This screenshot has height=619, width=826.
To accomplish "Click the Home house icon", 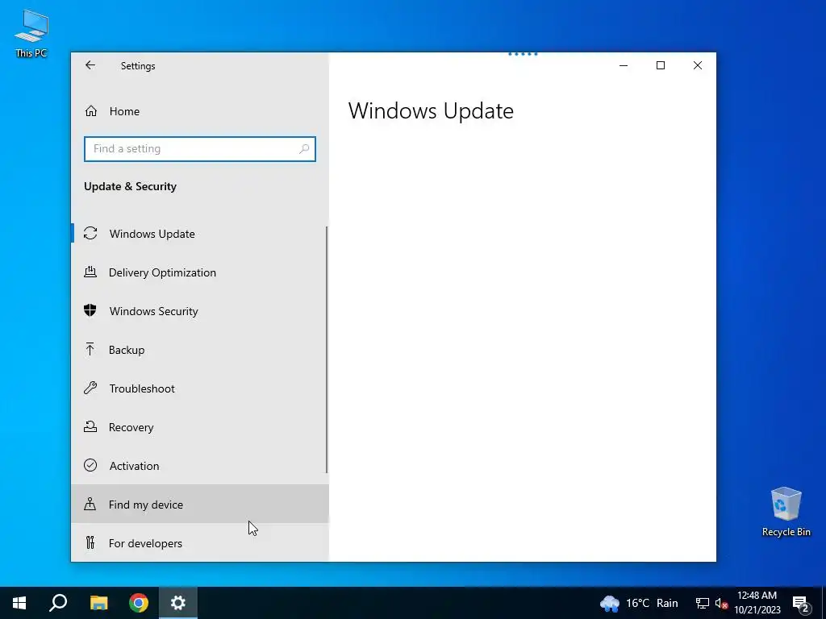I will click(x=91, y=111).
